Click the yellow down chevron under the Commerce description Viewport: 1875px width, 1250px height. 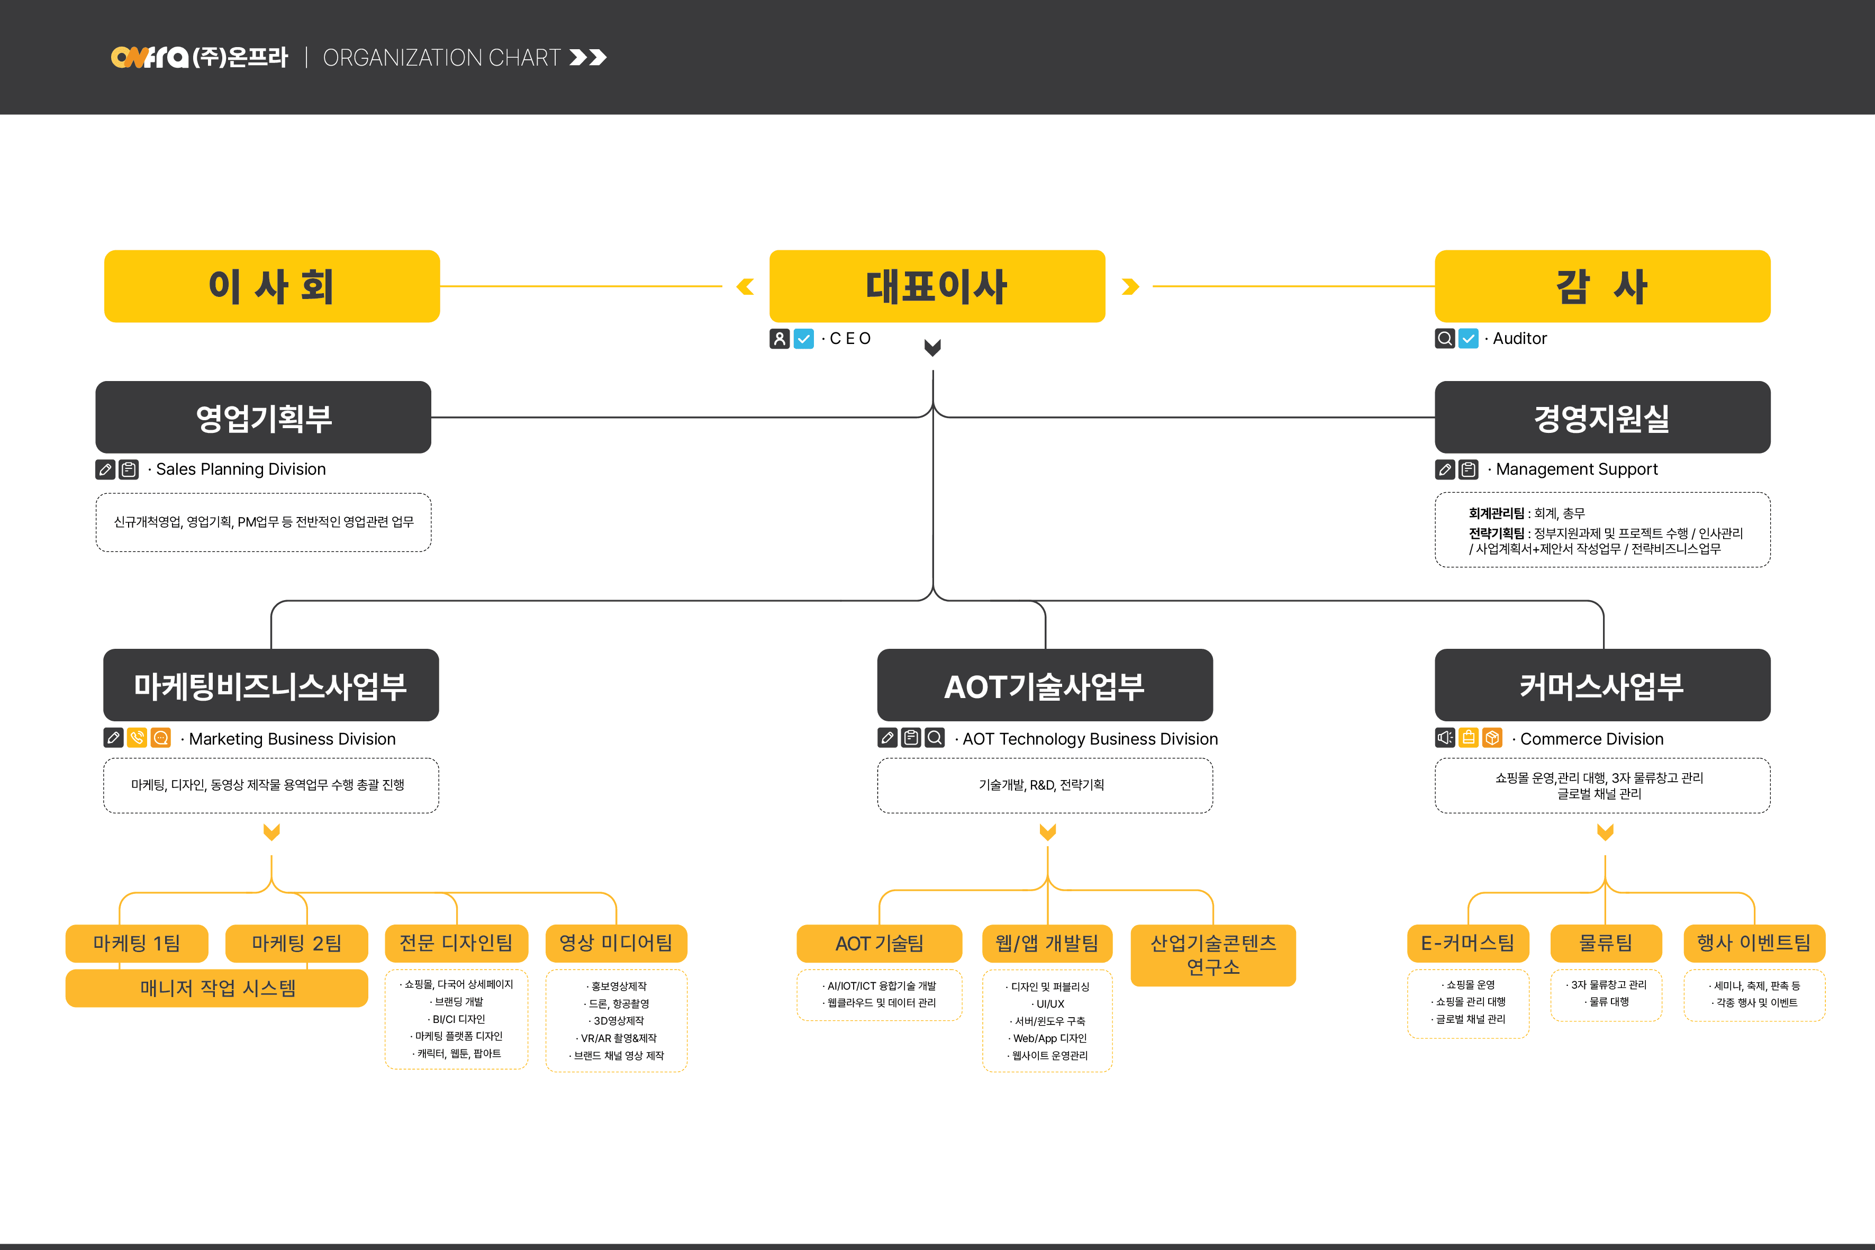1605,831
